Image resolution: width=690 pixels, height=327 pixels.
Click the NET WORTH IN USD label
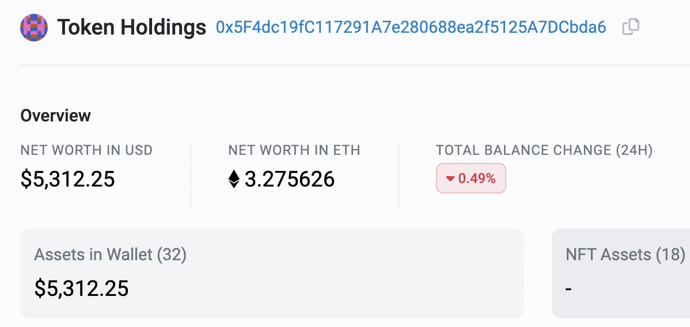[86, 150]
